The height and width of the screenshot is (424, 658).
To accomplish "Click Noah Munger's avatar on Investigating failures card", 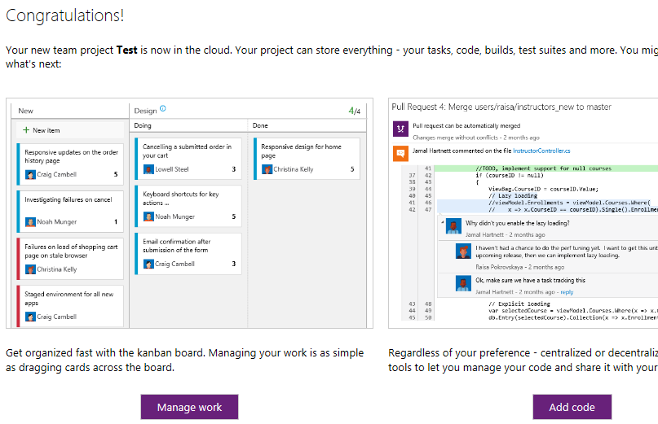I will coord(30,221).
